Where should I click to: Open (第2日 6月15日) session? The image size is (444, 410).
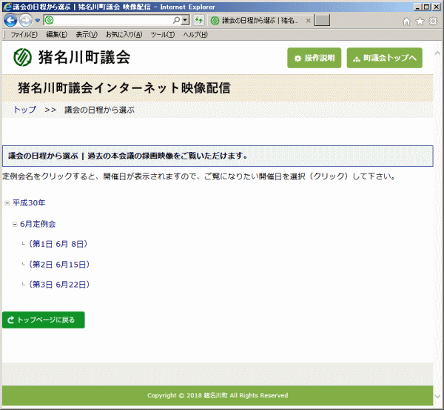coord(59,265)
